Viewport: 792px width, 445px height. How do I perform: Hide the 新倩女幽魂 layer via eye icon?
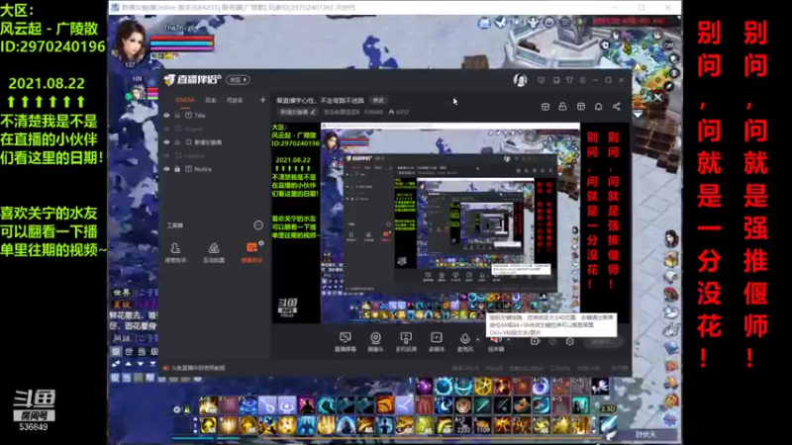point(166,142)
